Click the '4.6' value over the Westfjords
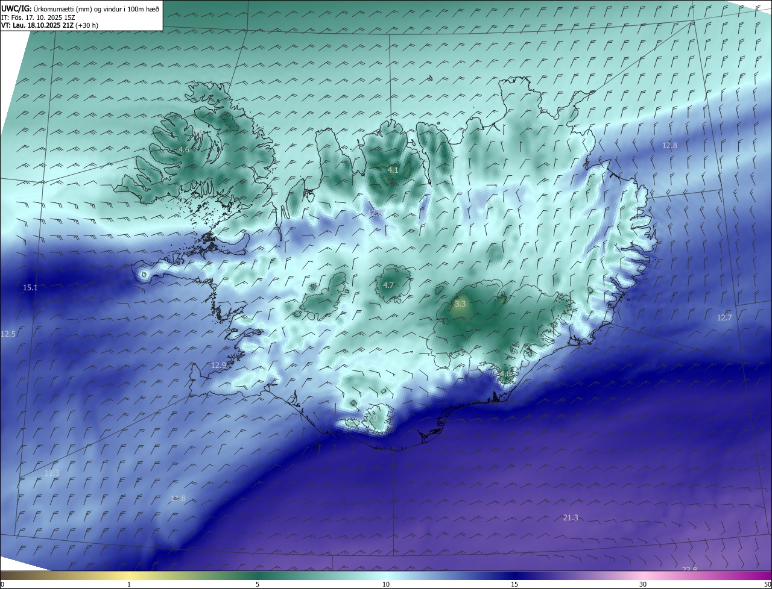 tap(184, 149)
